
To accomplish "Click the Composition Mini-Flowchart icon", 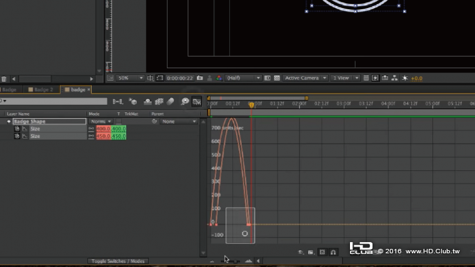I will click(x=118, y=102).
